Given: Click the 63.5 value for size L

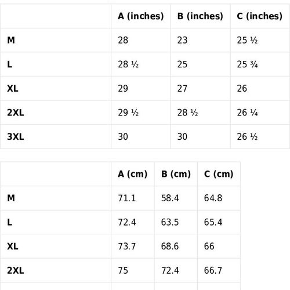Looking at the screenshot, I should 170,222.
